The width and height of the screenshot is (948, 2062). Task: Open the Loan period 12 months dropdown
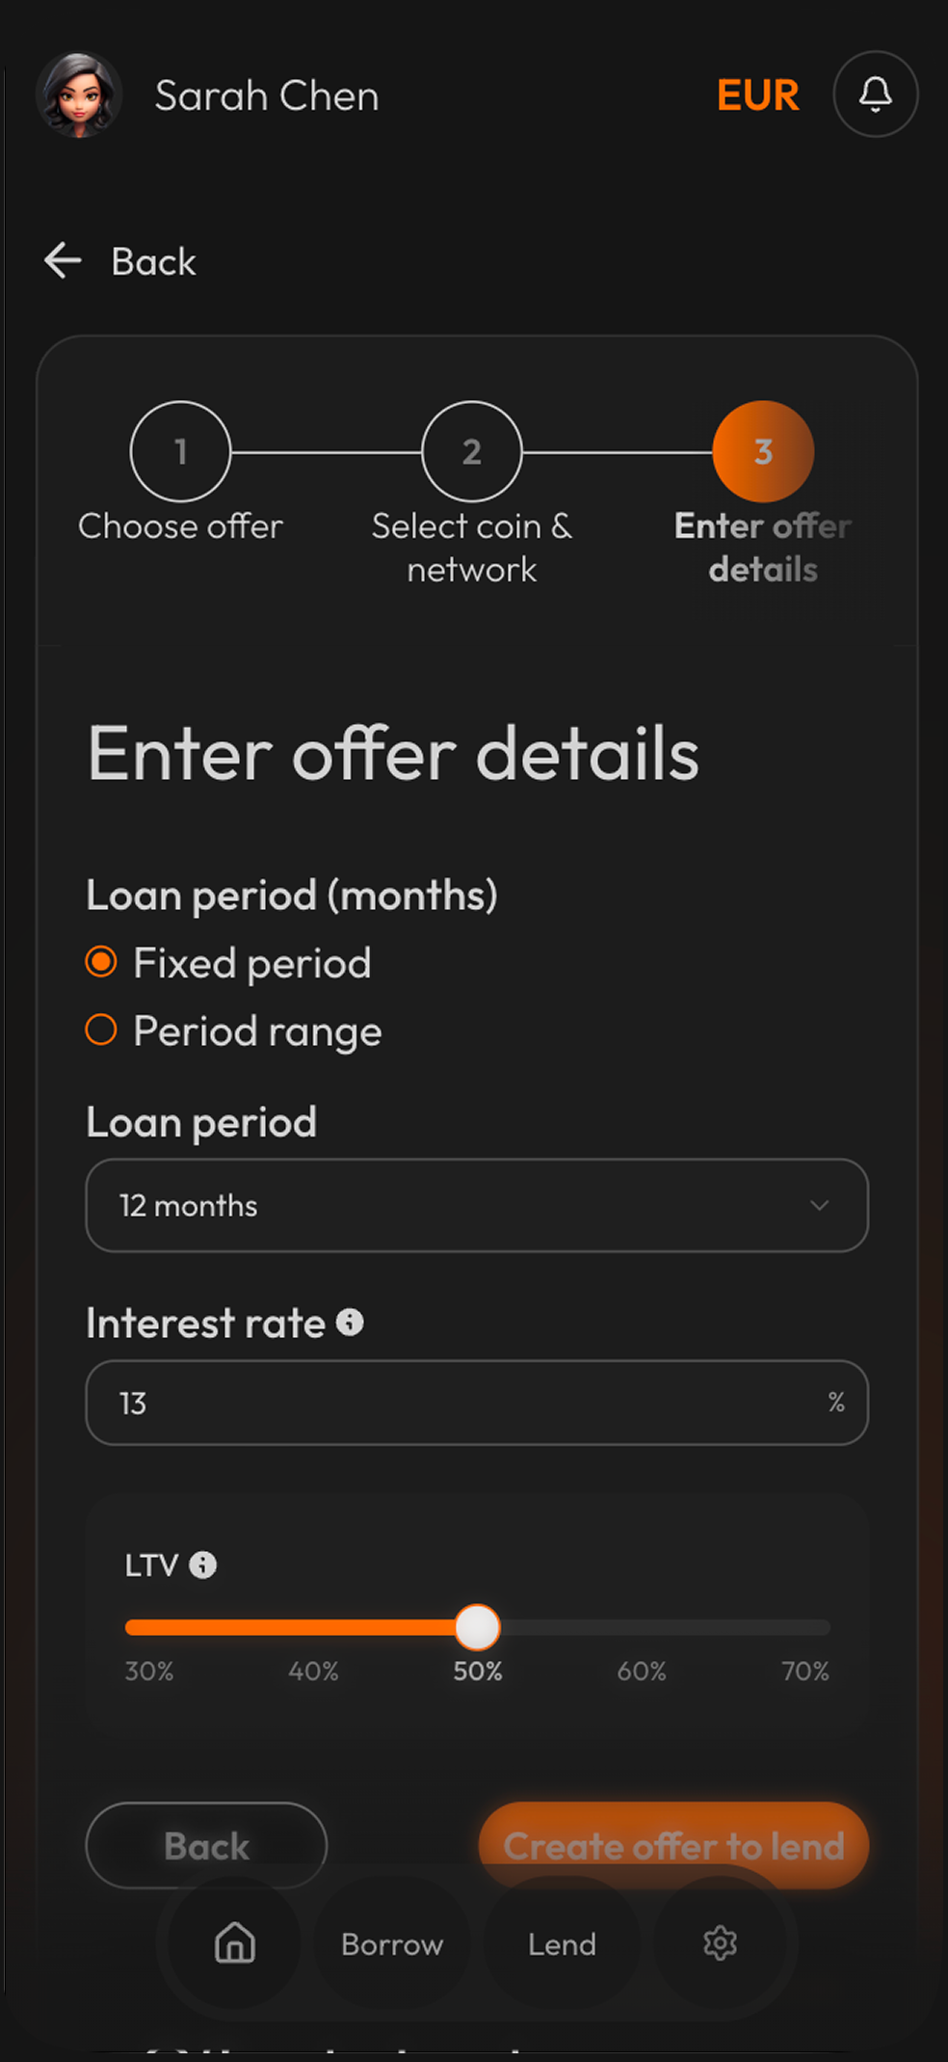[476, 1205]
